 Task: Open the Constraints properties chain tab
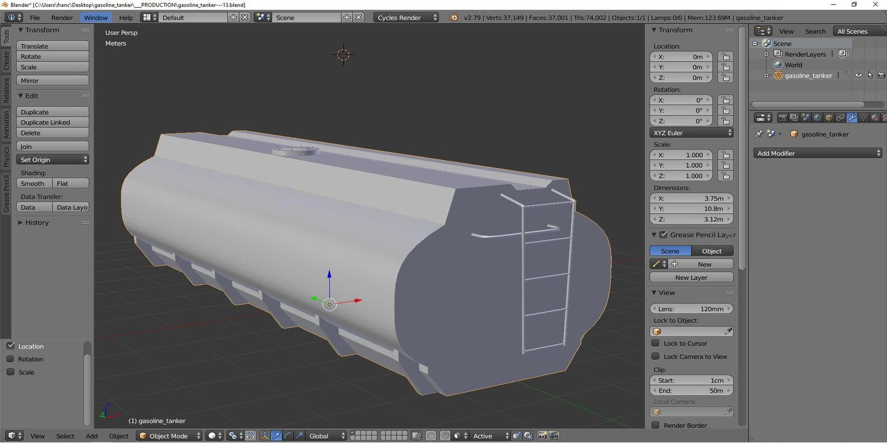[840, 118]
